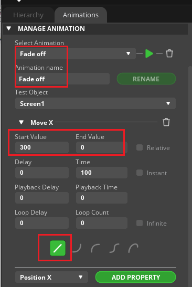Image resolution: width=192 pixels, height=287 pixels.
Task: Open the Select Animation dropdown
Action: coord(76,54)
